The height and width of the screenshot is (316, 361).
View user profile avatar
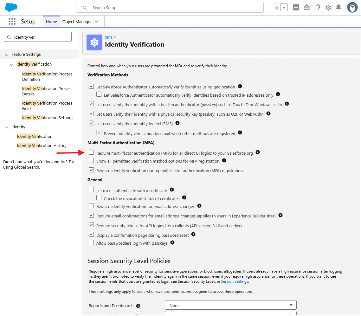tap(352, 7)
